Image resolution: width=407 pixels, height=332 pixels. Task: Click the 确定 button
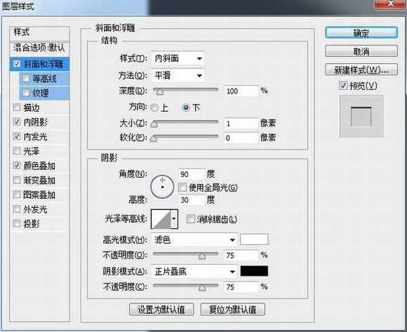pos(361,33)
